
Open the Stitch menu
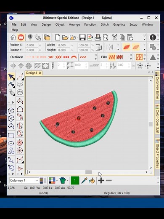point(105,24)
